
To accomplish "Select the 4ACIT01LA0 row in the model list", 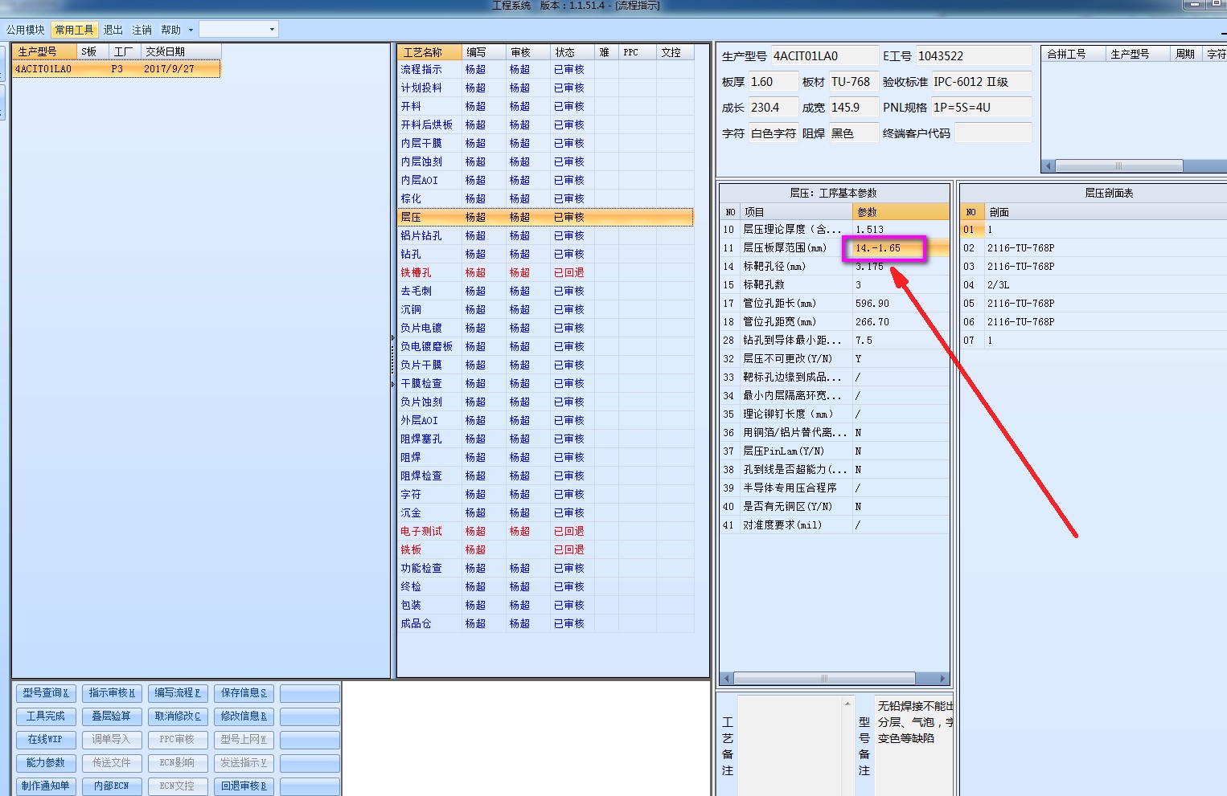I will [116, 69].
